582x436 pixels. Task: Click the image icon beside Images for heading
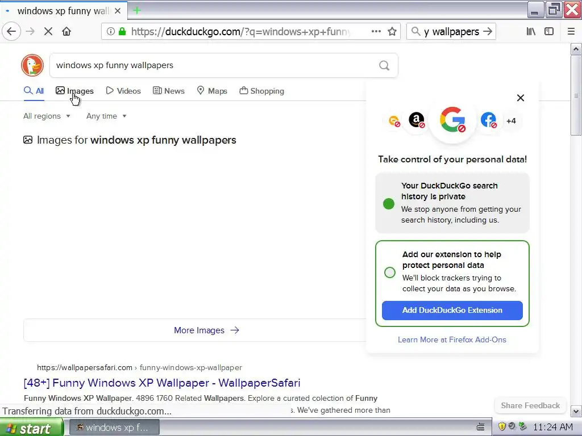point(28,140)
